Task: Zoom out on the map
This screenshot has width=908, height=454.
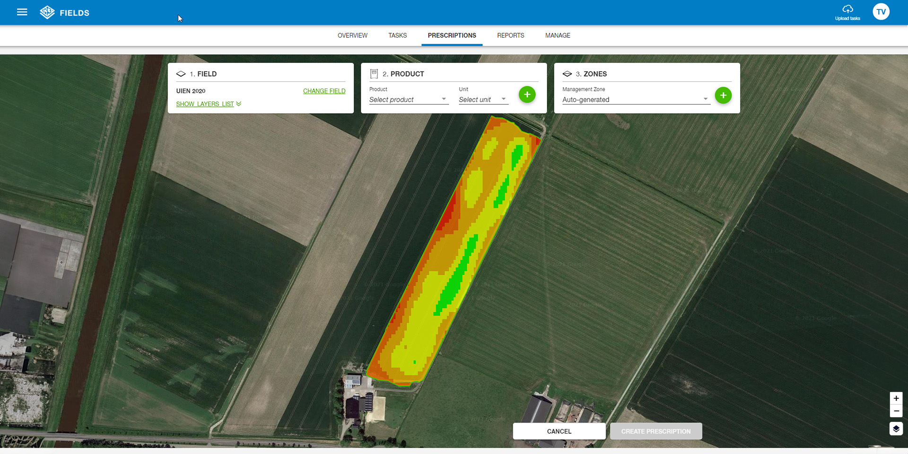Action: click(x=896, y=411)
